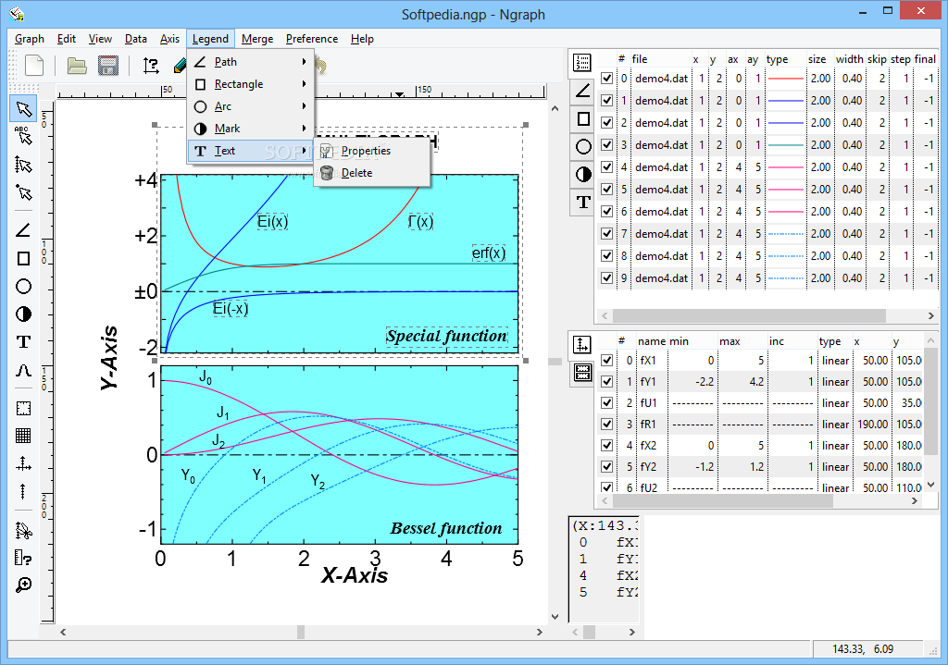The image size is (948, 665).
Task: Expand the Mark submenu arrow
Action: [304, 128]
